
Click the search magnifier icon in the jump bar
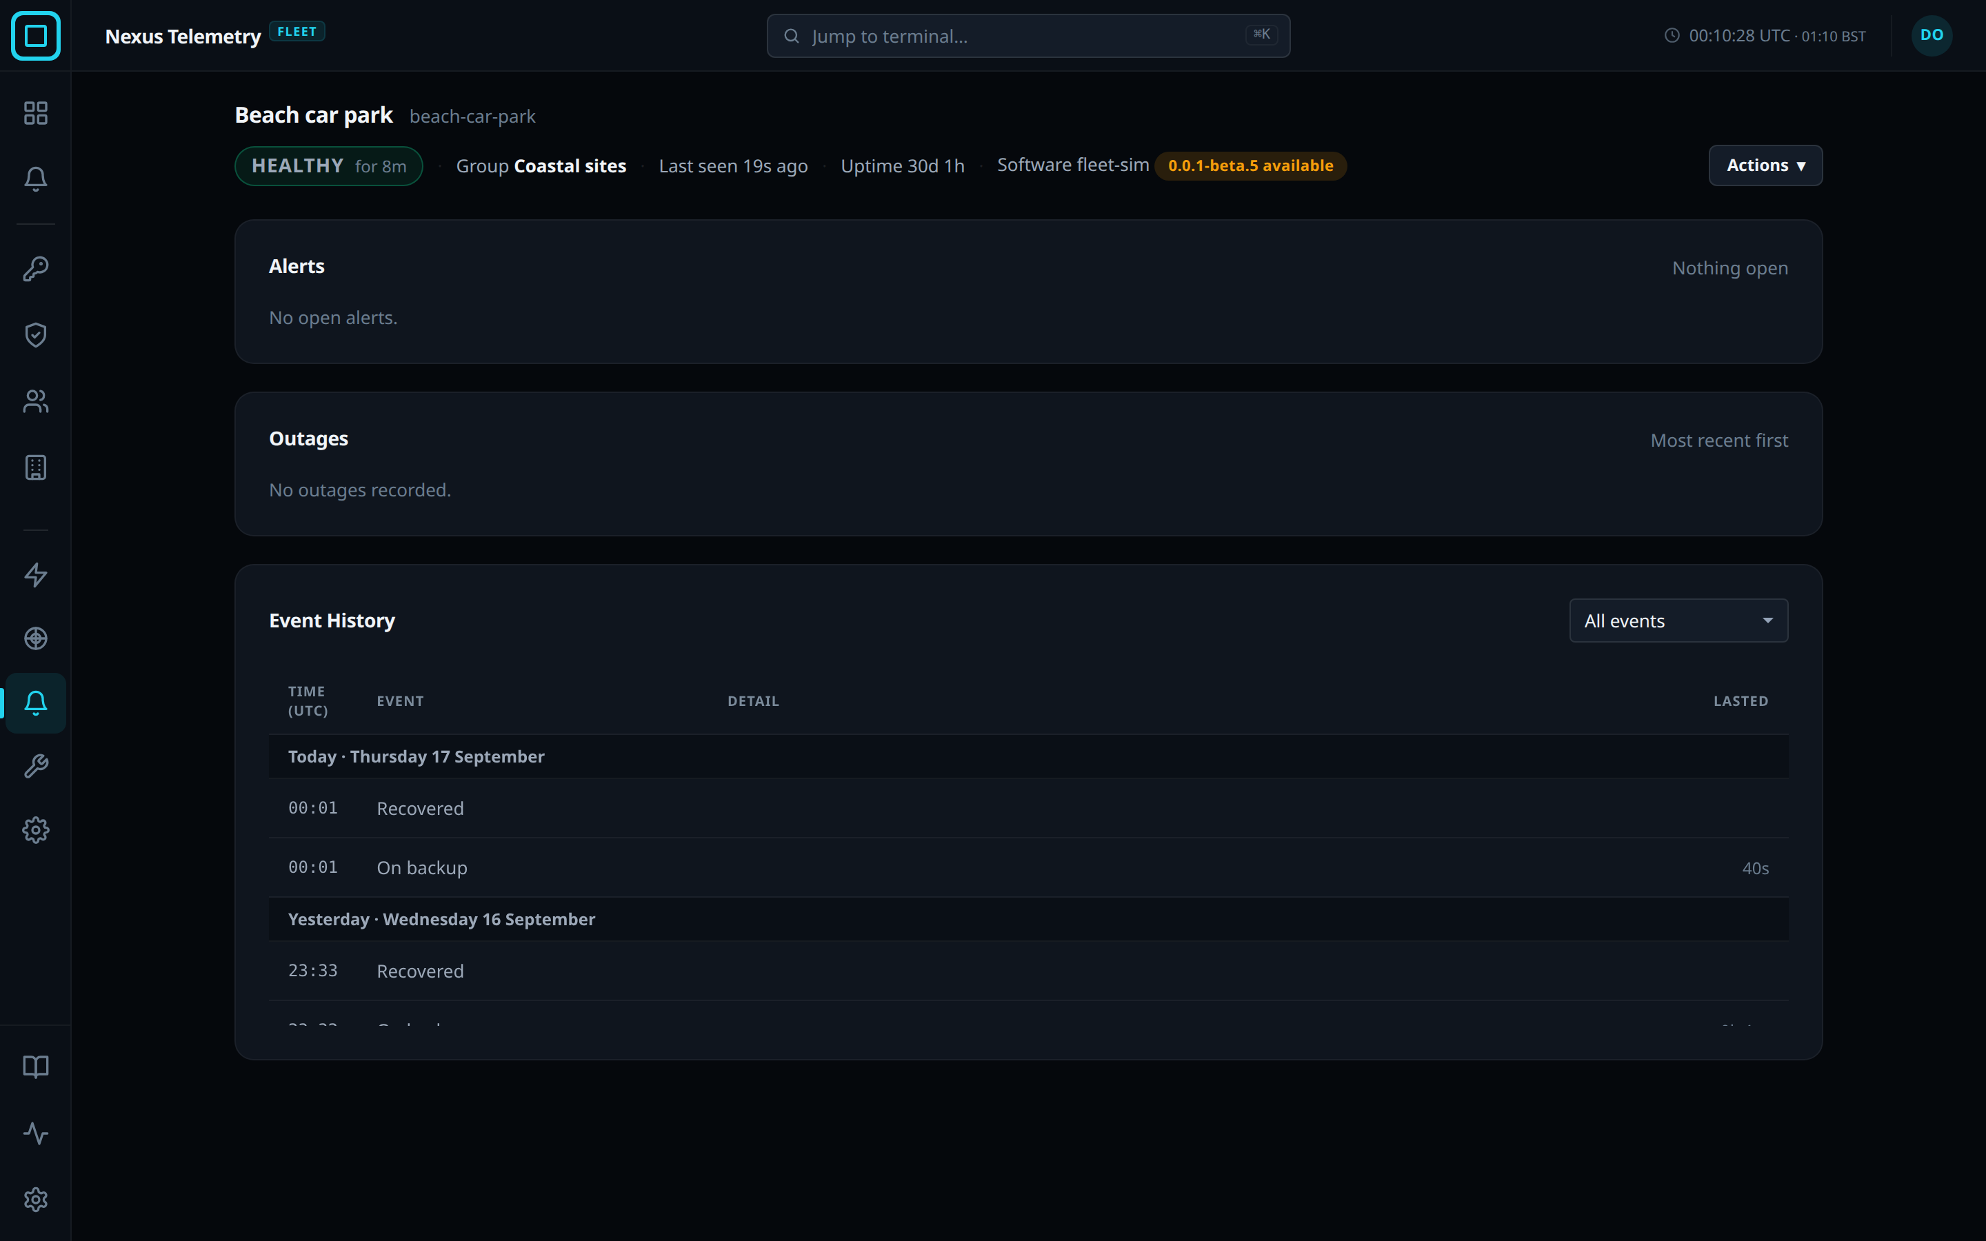pos(791,36)
